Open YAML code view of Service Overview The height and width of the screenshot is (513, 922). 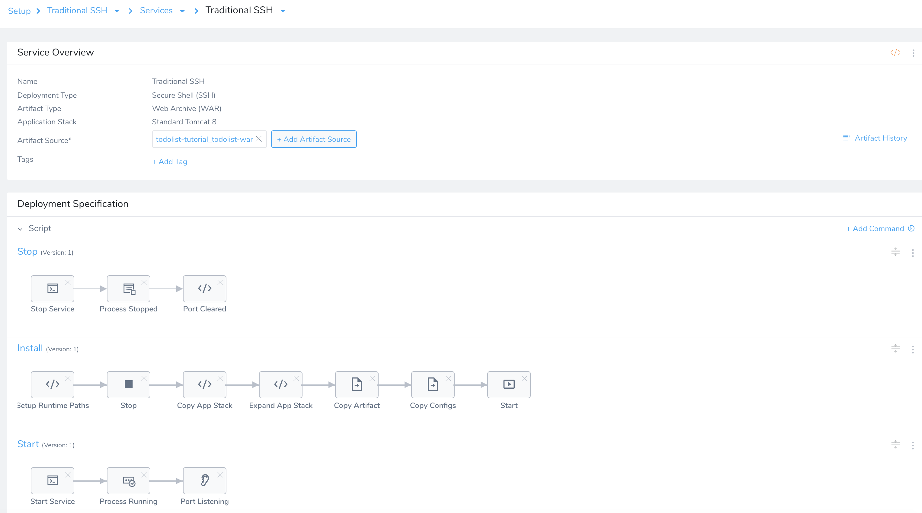pyautogui.click(x=895, y=53)
